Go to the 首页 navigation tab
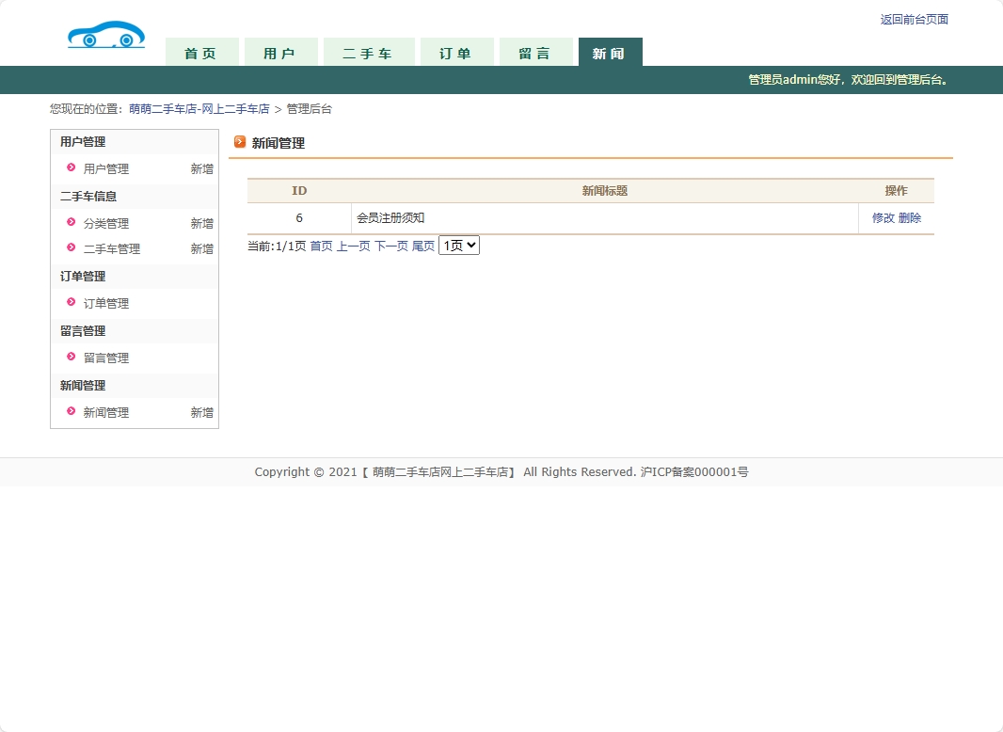 point(200,54)
